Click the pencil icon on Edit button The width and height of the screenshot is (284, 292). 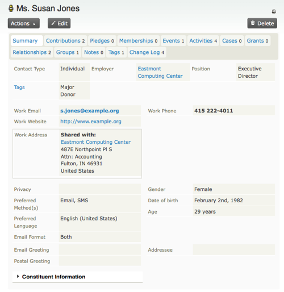point(53,23)
